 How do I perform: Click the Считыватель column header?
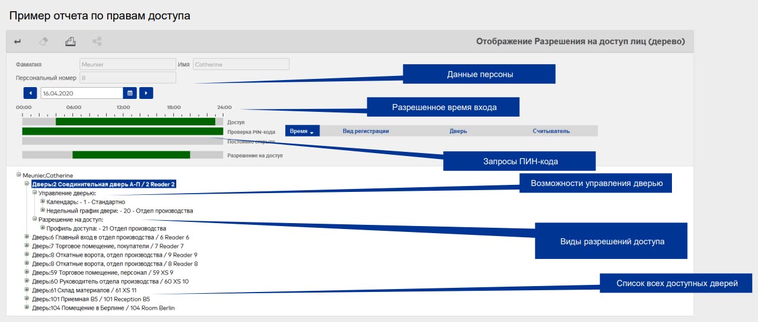551,131
